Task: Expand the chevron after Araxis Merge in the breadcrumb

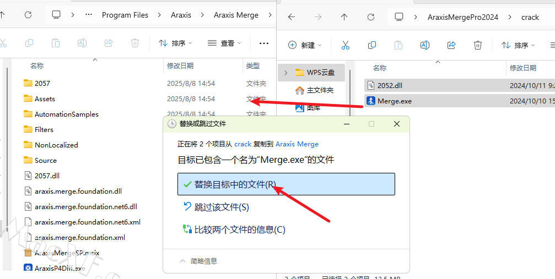Action: coord(270,15)
